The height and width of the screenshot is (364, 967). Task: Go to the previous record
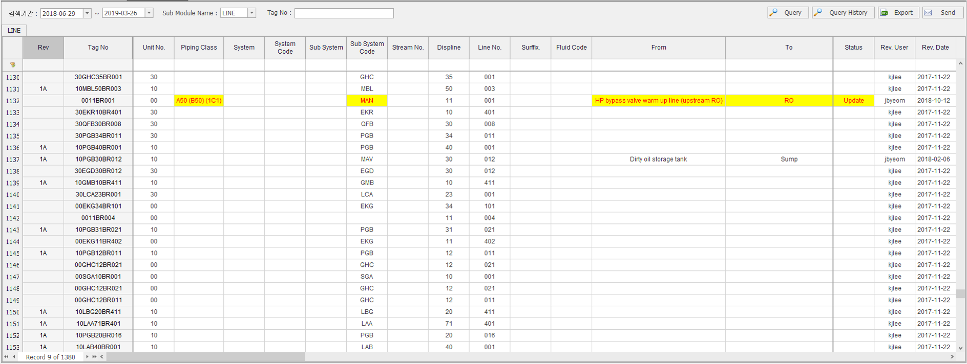(x=14, y=357)
